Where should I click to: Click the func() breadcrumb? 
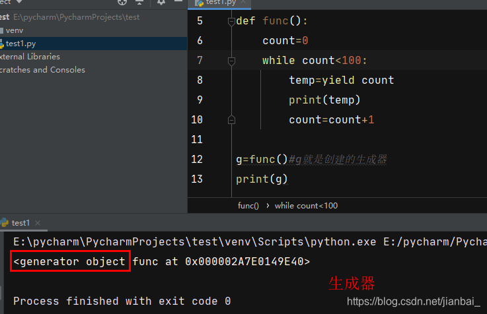coord(248,206)
